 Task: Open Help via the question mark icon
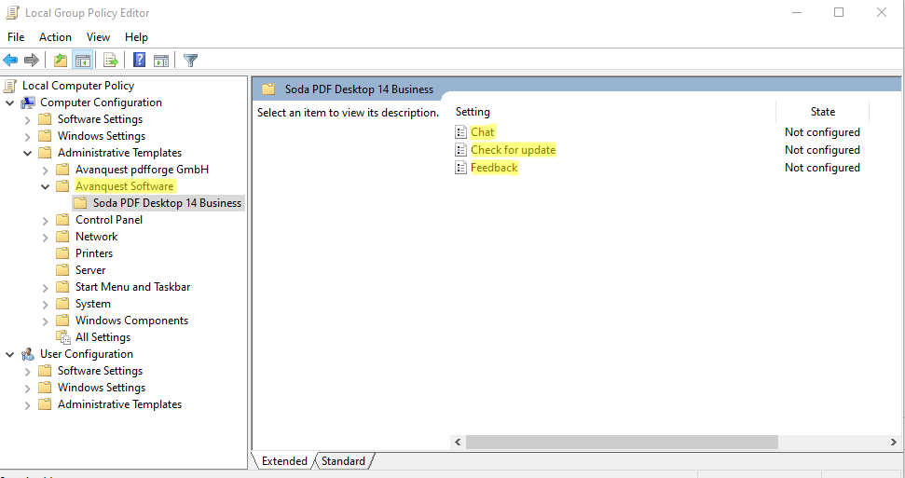(139, 60)
